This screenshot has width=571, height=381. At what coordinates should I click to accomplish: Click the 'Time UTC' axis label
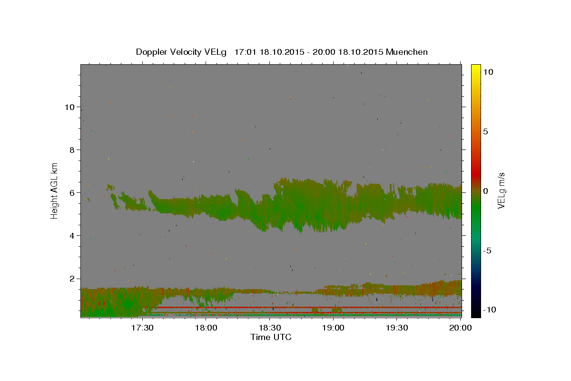tap(271, 337)
